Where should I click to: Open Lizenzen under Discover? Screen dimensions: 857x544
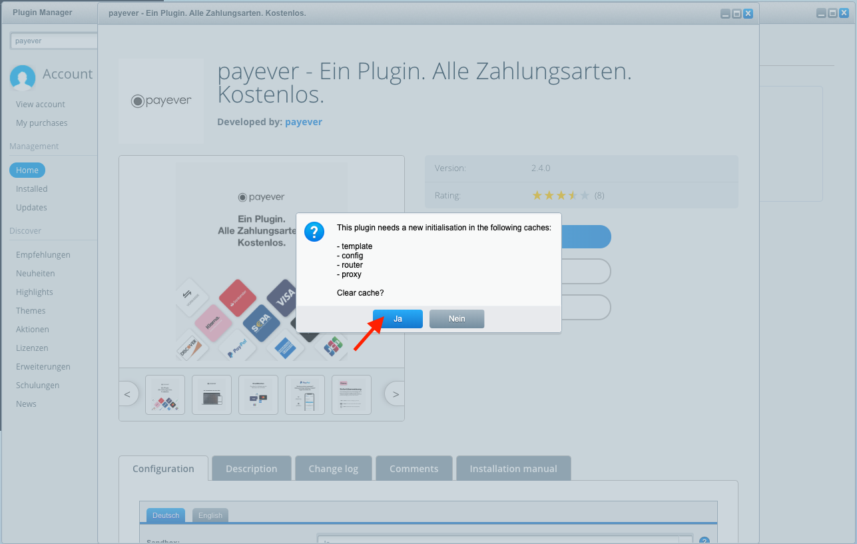coord(32,348)
